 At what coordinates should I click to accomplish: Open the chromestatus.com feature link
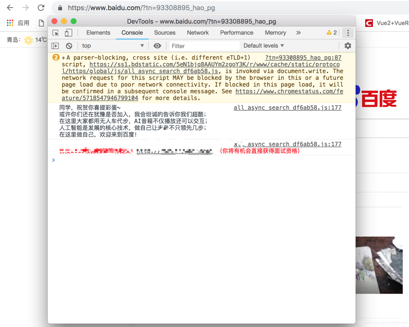pos(202,95)
